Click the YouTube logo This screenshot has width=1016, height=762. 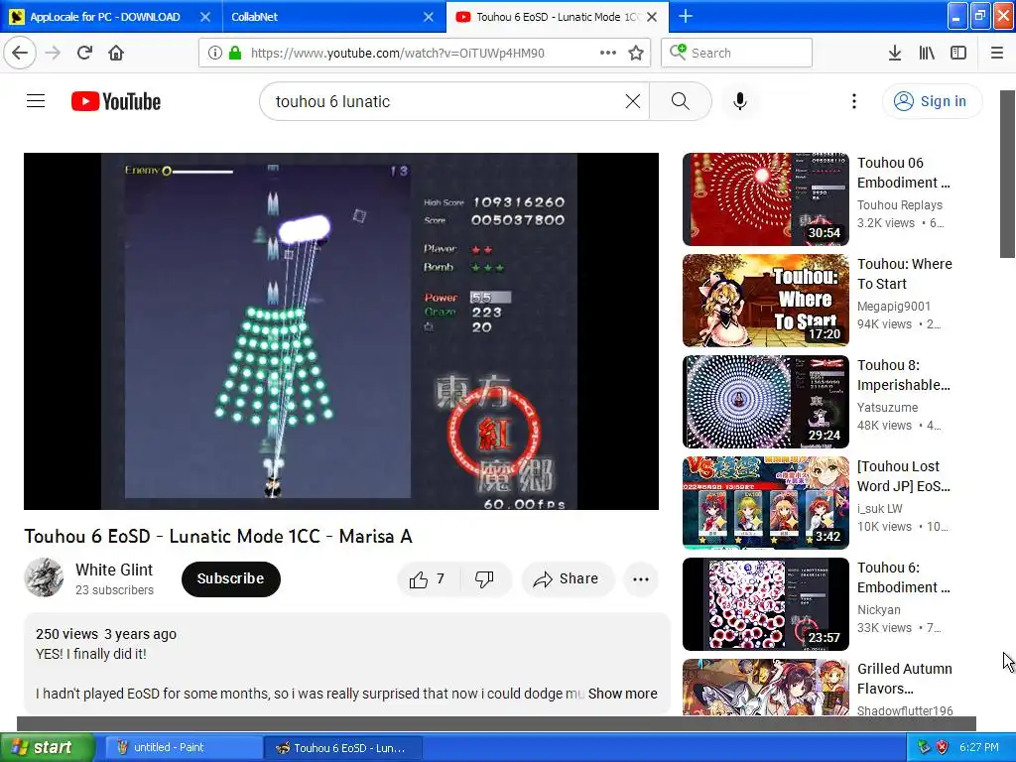[116, 101]
